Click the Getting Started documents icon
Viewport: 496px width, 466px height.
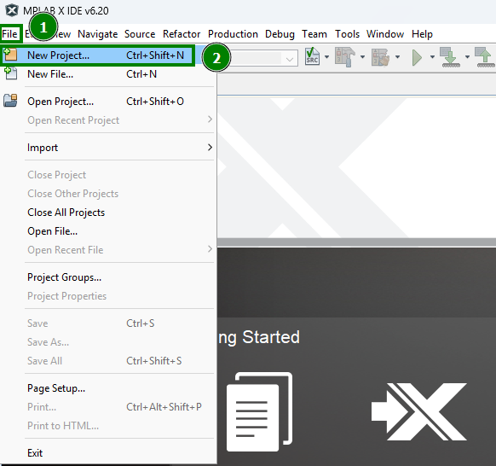(259, 412)
